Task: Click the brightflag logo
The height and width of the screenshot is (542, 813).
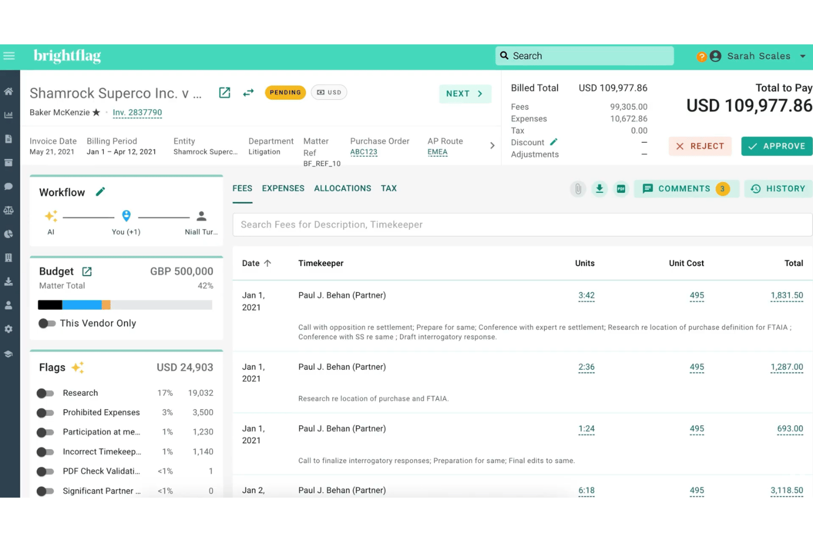Action: tap(67, 56)
